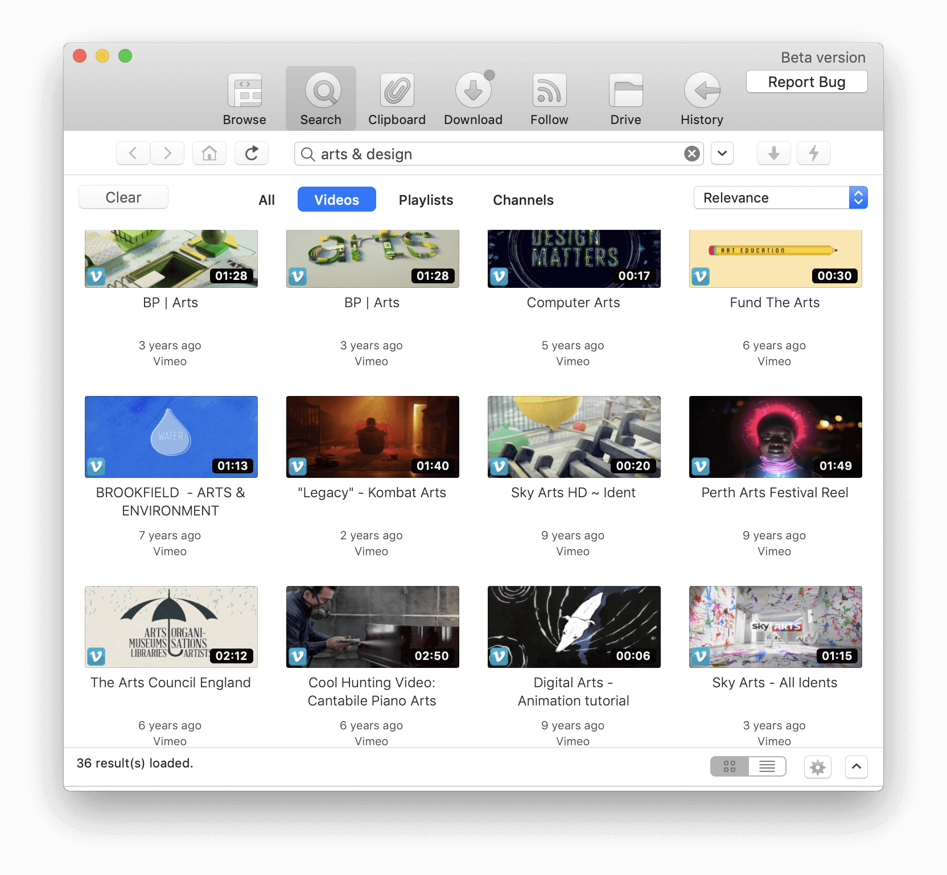Click "BROOKFIELD - ARTS & ENVIRONMENT" title
The image size is (947, 875).
[171, 502]
